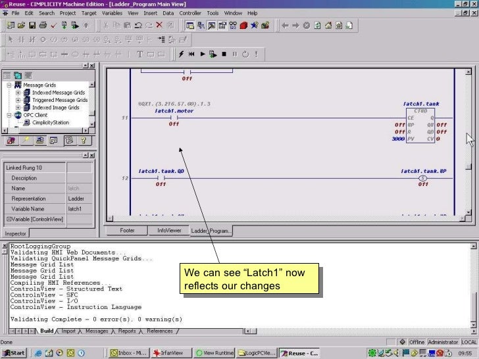479x359 pixels.
Task: Click the Navigator tab with pin icon
Action: tap(26, 141)
